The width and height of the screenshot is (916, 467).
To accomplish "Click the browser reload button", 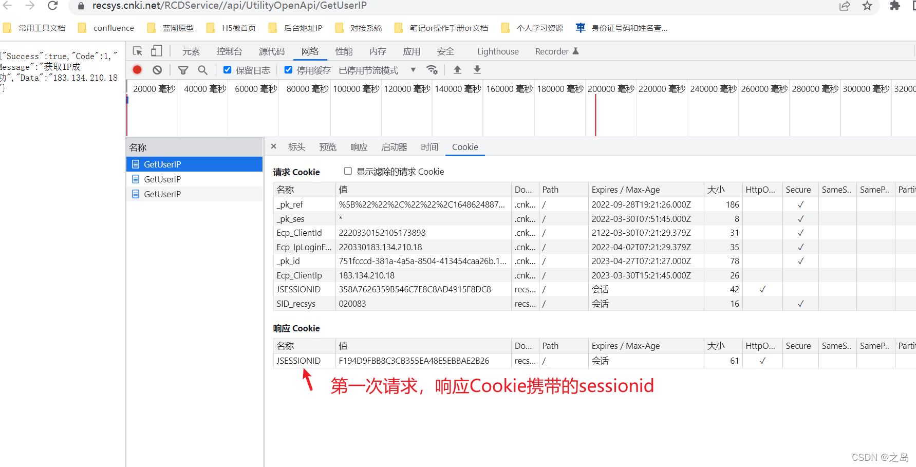I will pyautogui.click(x=52, y=6).
